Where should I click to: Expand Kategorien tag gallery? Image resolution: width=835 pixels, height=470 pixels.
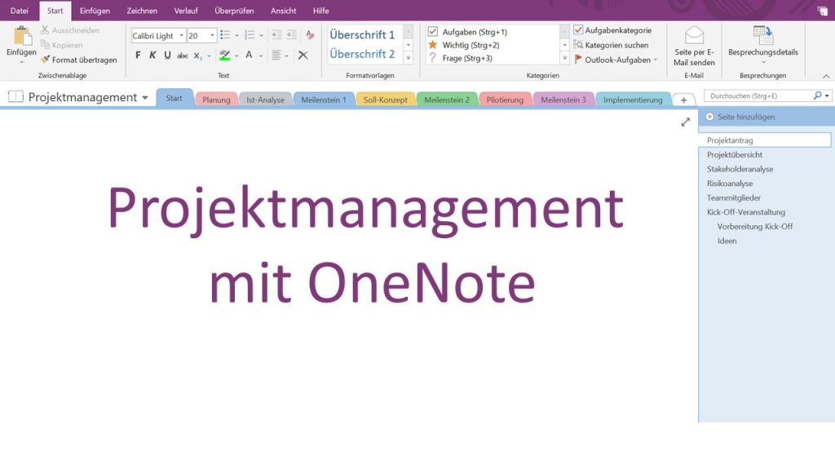coord(565,58)
